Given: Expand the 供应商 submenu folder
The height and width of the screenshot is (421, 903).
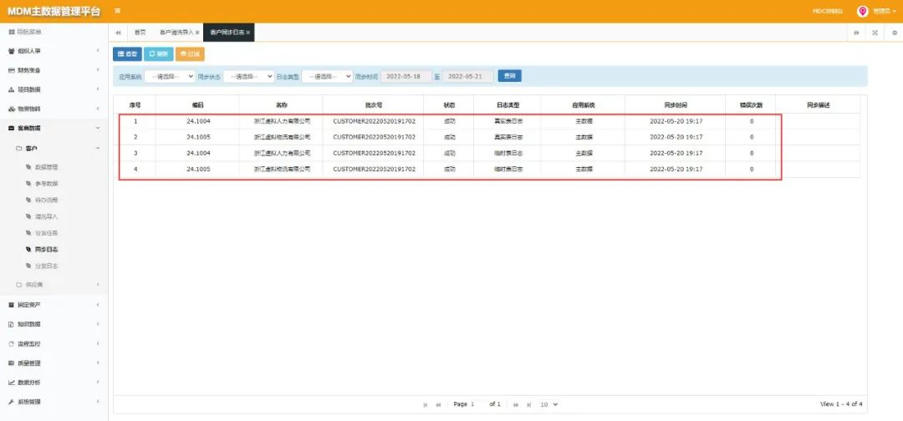Looking at the screenshot, I should (x=54, y=285).
